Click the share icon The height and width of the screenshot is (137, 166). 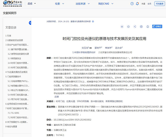tap(134, 27)
